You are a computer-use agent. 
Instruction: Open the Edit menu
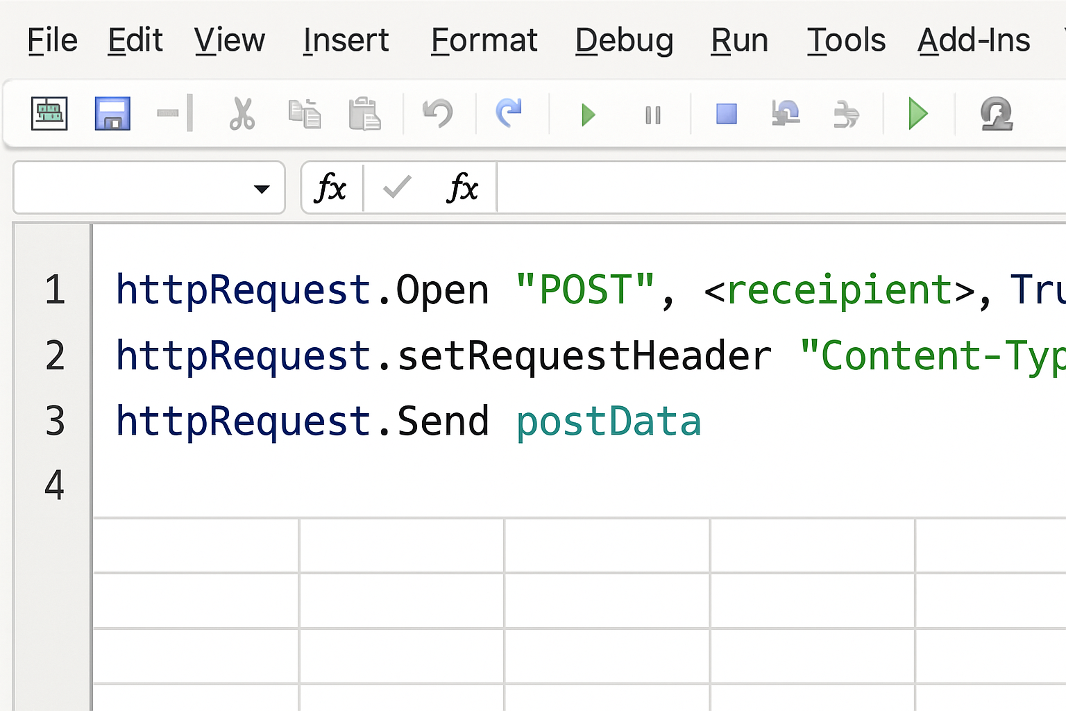[x=135, y=40]
